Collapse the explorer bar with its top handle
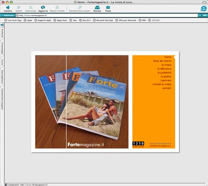 2,25
